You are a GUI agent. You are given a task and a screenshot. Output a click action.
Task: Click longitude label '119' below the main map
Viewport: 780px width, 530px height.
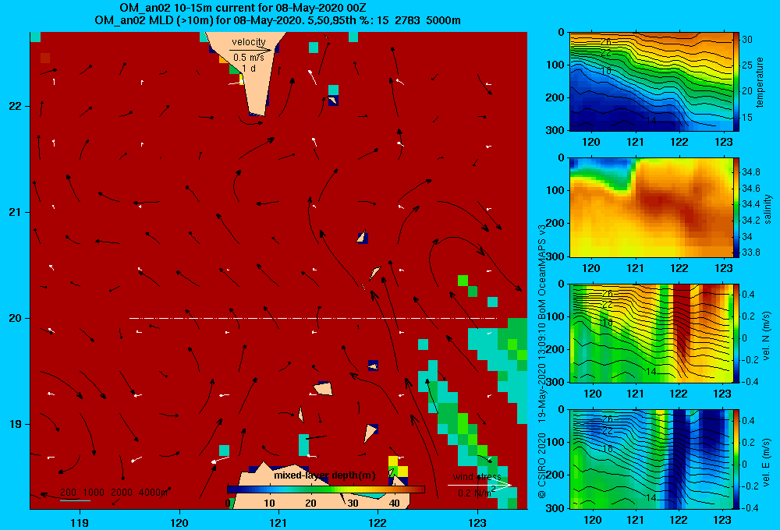[80, 523]
